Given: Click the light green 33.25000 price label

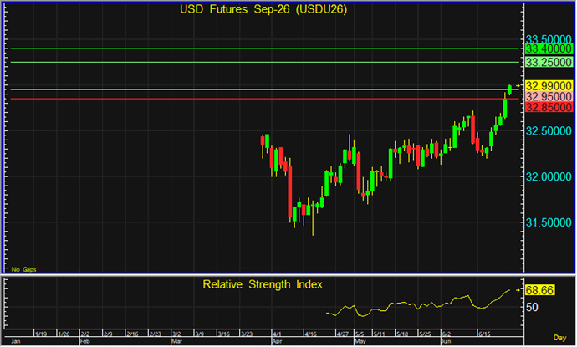Looking at the screenshot, I should pos(549,62).
